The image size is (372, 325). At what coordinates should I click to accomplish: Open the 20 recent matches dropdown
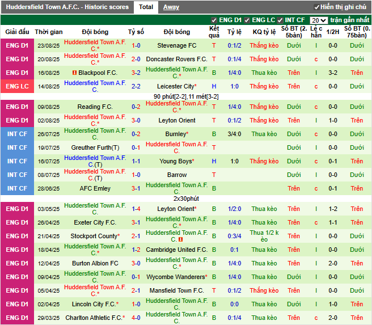click(x=318, y=20)
